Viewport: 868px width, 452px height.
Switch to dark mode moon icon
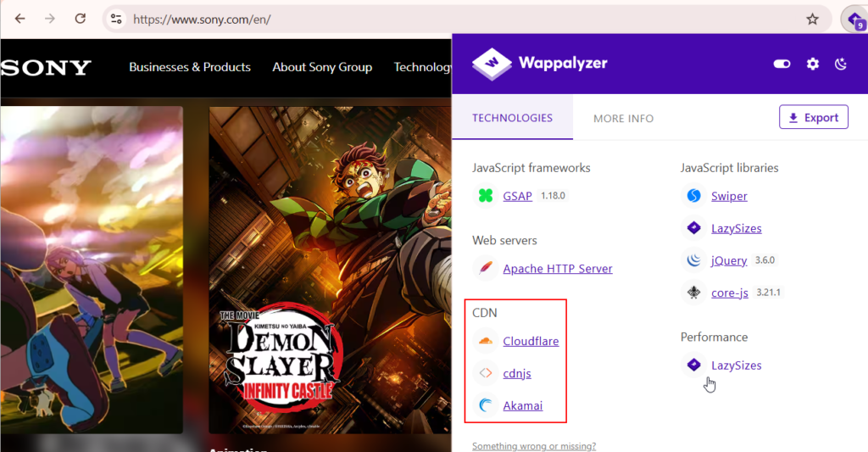840,64
